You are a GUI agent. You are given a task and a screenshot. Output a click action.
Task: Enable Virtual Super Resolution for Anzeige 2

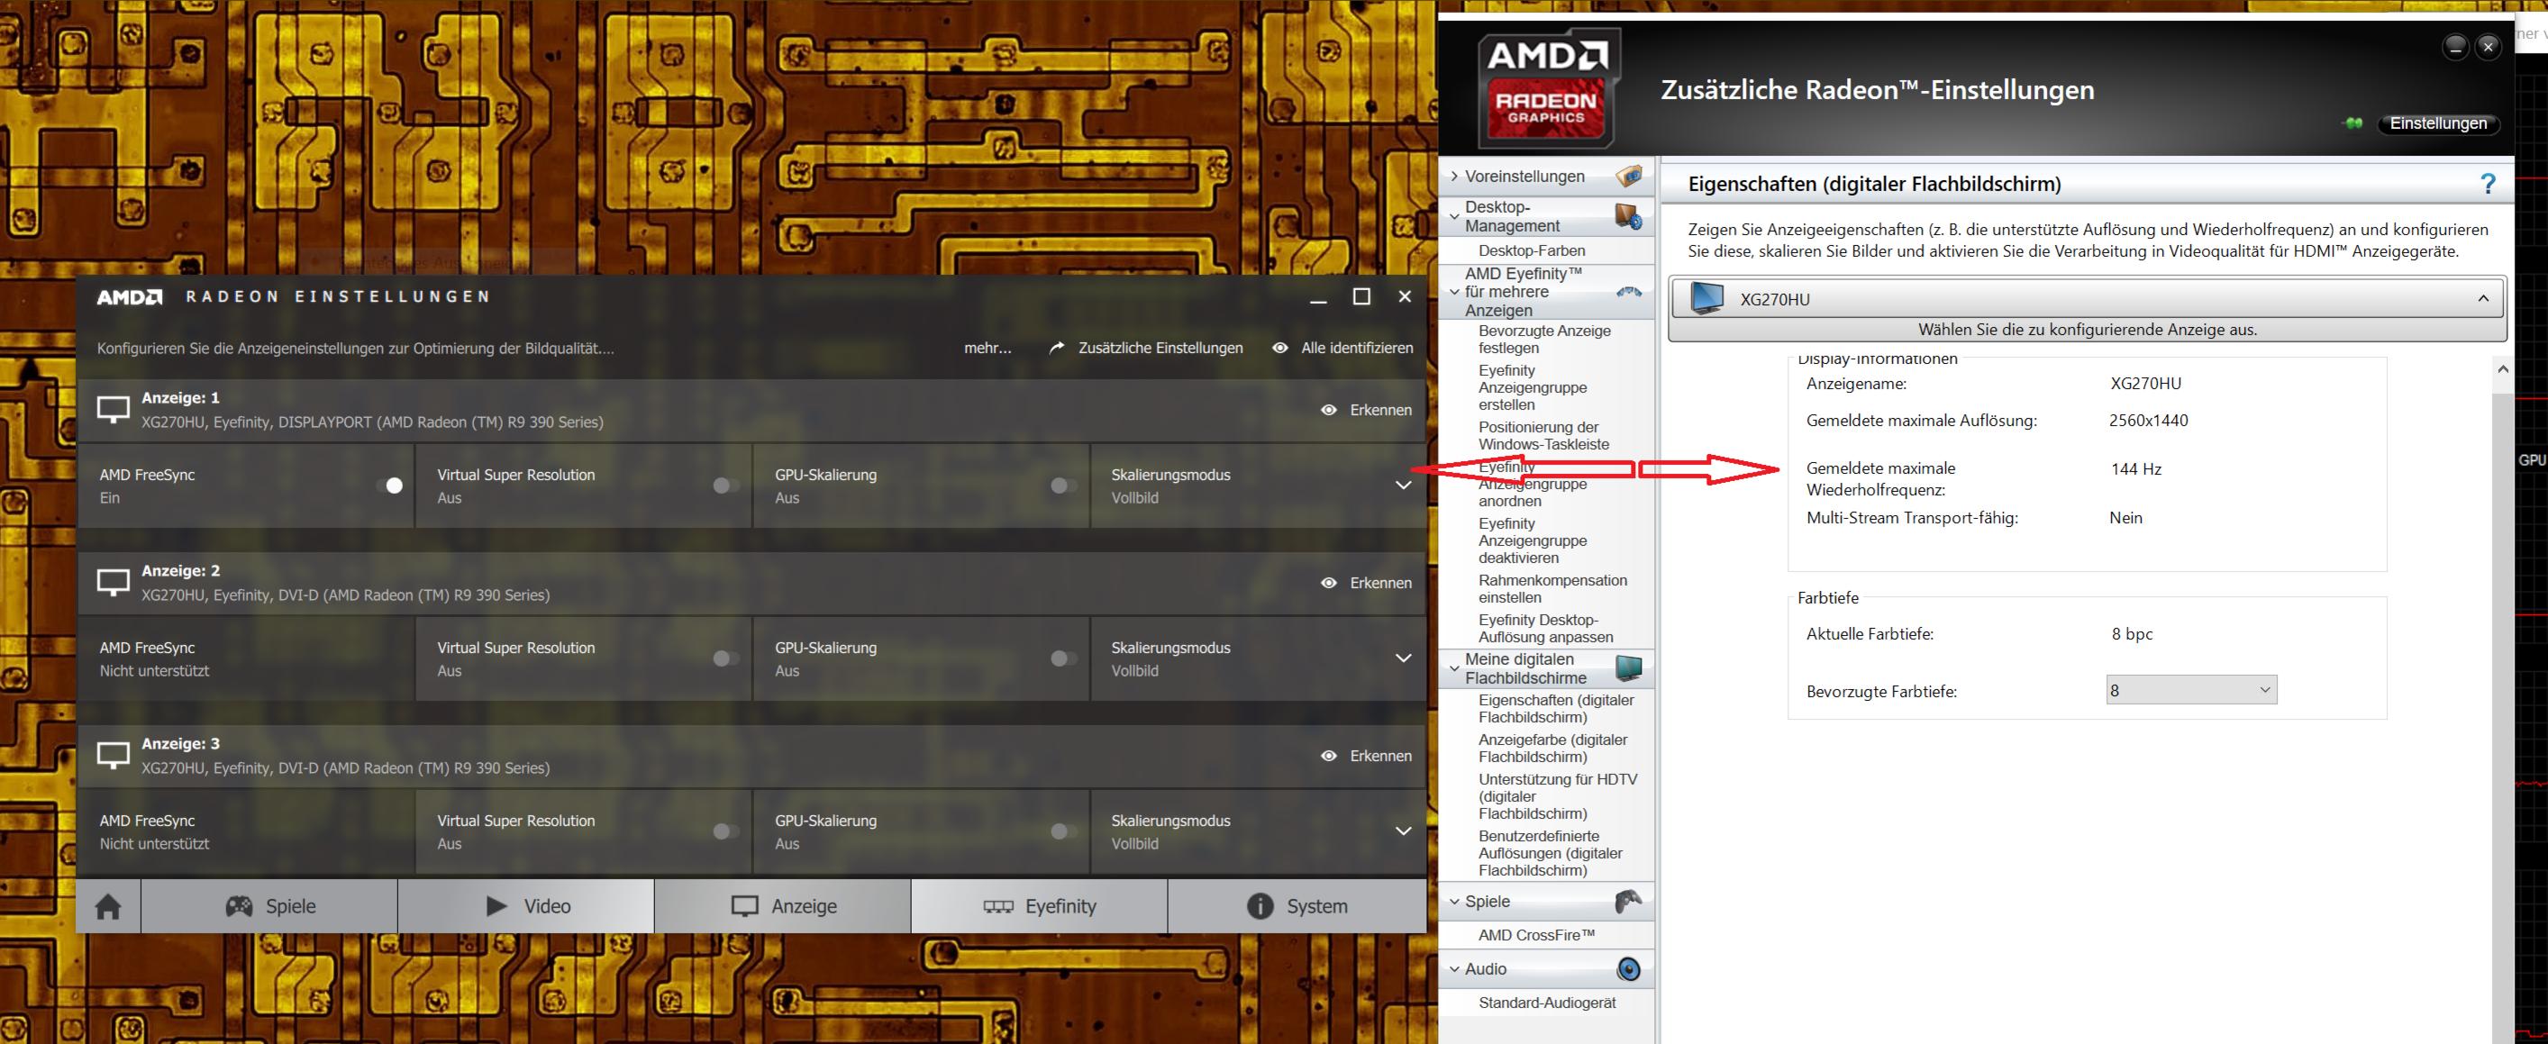click(x=726, y=658)
